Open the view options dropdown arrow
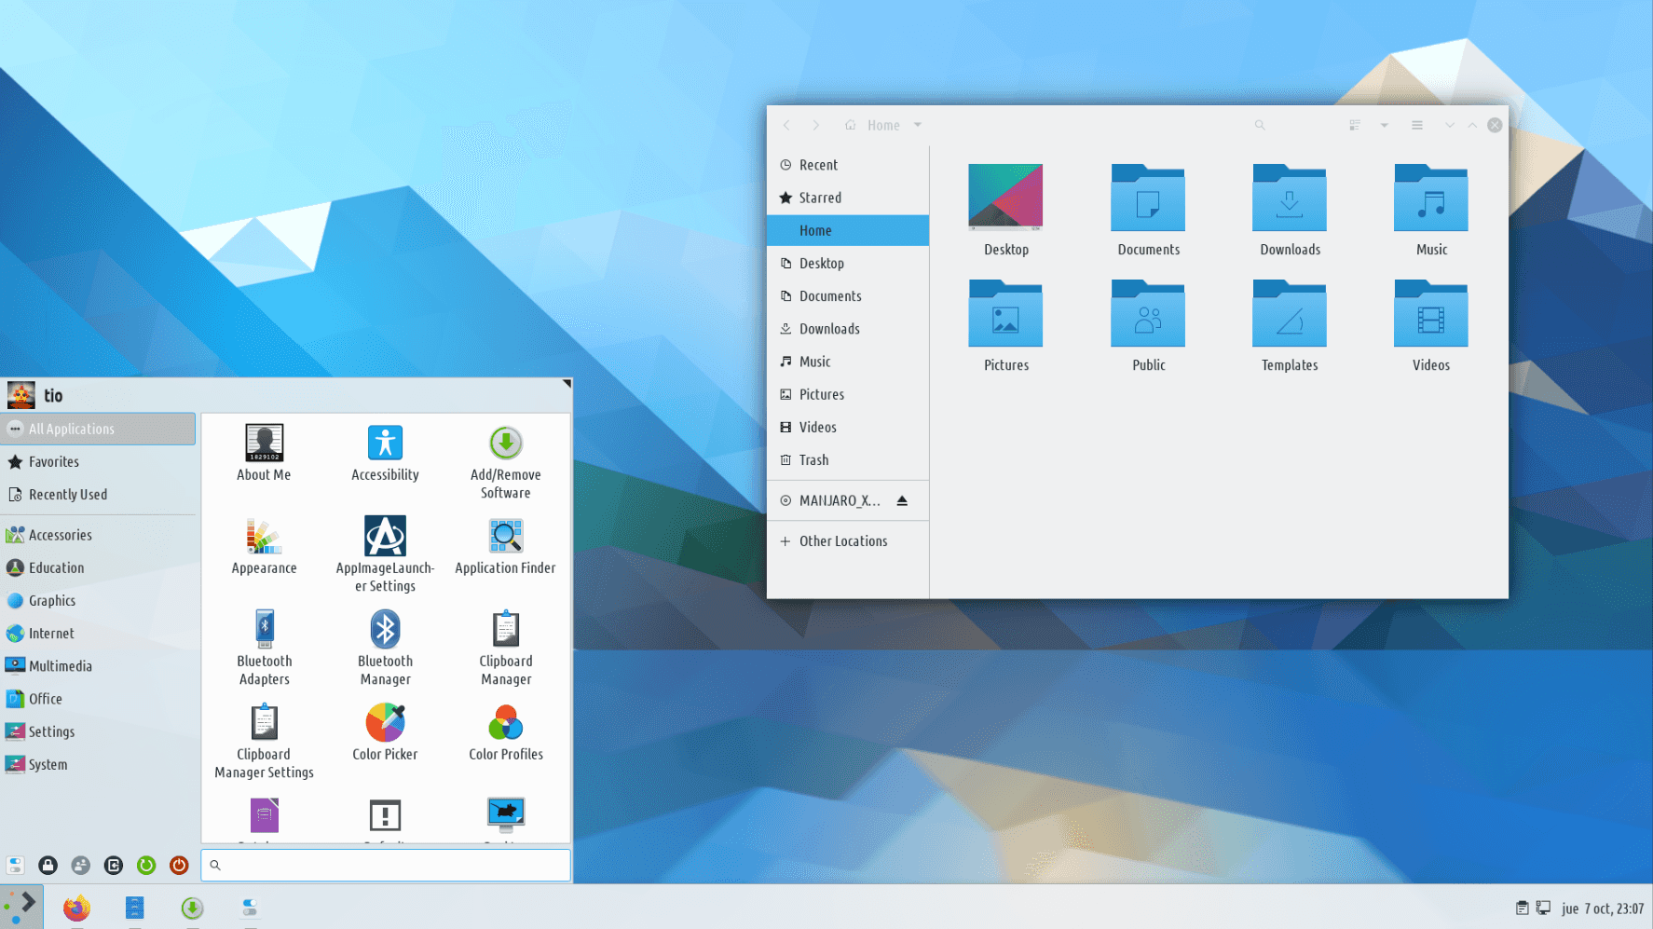 tap(1385, 125)
